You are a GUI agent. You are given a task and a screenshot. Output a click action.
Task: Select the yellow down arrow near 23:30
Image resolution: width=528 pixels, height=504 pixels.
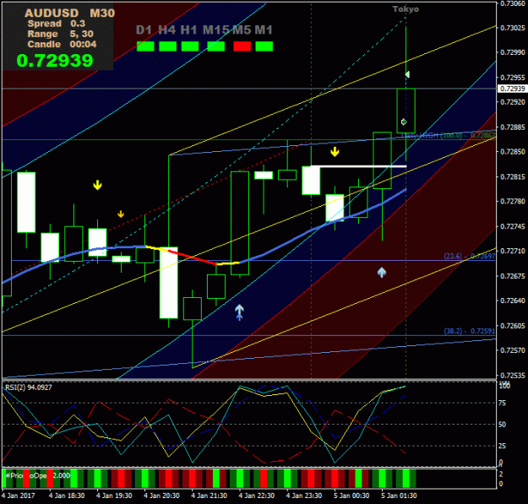[x=335, y=152]
